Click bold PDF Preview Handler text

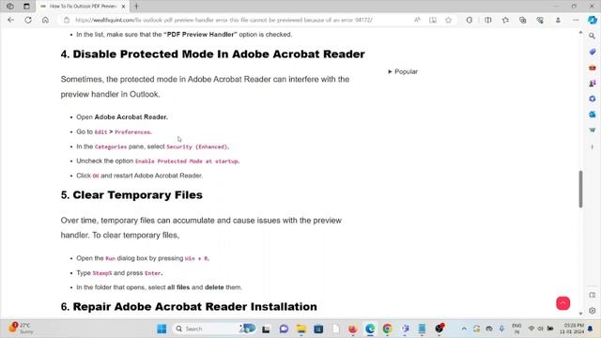click(x=200, y=35)
